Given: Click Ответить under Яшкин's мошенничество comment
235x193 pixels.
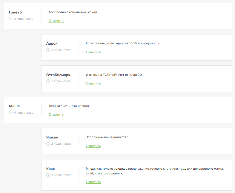Looking at the screenshot, I should tap(93, 146).
